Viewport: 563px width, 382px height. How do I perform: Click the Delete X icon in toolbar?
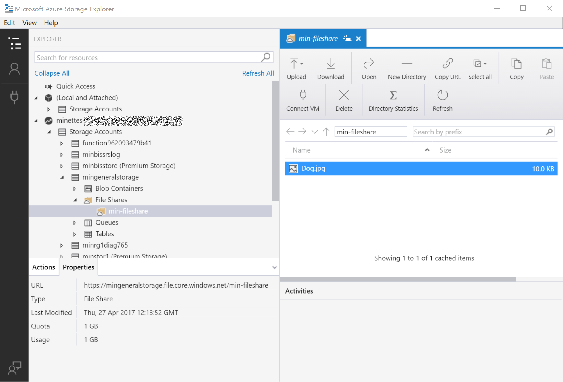click(344, 95)
